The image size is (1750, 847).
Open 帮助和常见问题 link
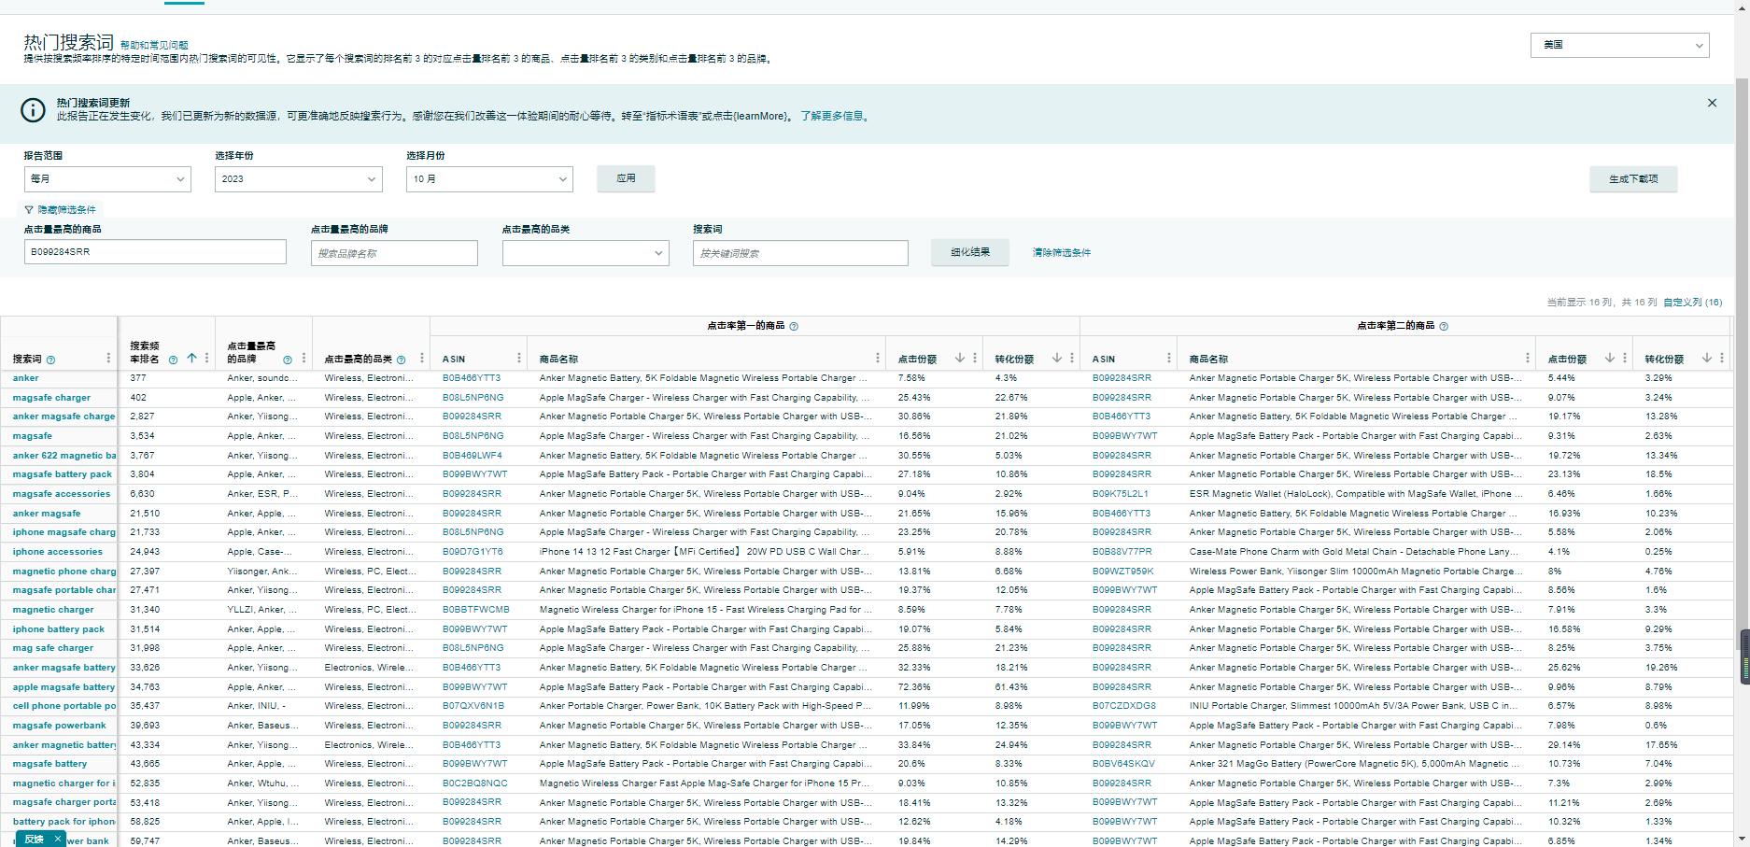pos(154,45)
